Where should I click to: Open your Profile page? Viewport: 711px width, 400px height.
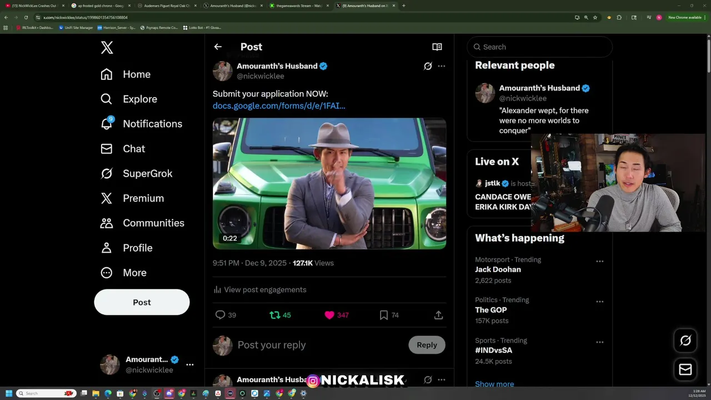click(126, 248)
